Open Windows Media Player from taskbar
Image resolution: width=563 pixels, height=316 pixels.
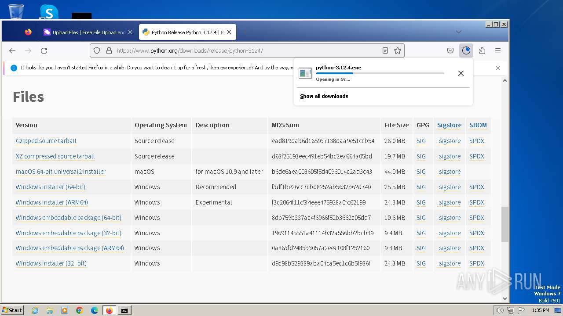coord(65,310)
